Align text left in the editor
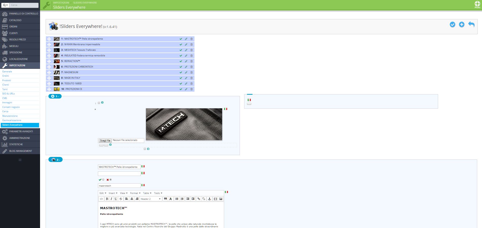Screen dimensions: 482x228 [x=127, y=199]
